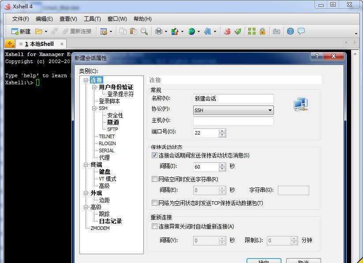Decrease the 60-second 间隔(I) with the down arrow
This screenshot has height=263, width=363.
[222, 169]
